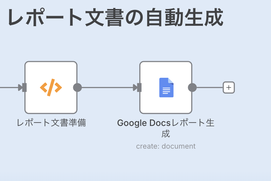Viewport: 271px width, 181px height.
Task: Click input handle of the レポート文書準備 node
Action: pos(24,87)
